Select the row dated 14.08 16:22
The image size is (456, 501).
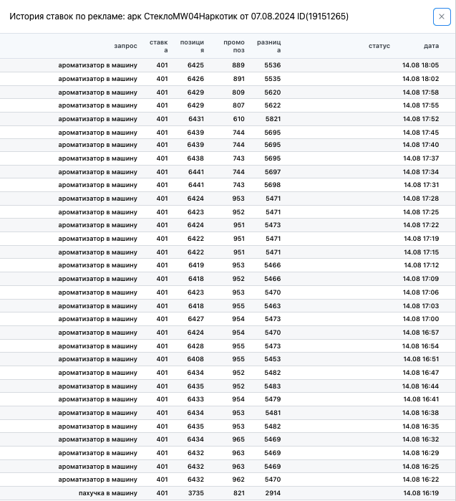tap(228, 479)
